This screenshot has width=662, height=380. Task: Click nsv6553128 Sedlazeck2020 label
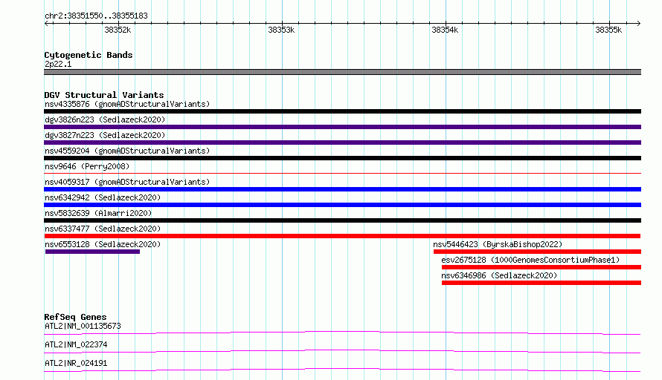click(103, 244)
